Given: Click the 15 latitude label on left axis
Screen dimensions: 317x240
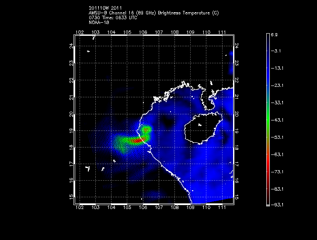Looking at the screenshot, I should pos(72,197).
